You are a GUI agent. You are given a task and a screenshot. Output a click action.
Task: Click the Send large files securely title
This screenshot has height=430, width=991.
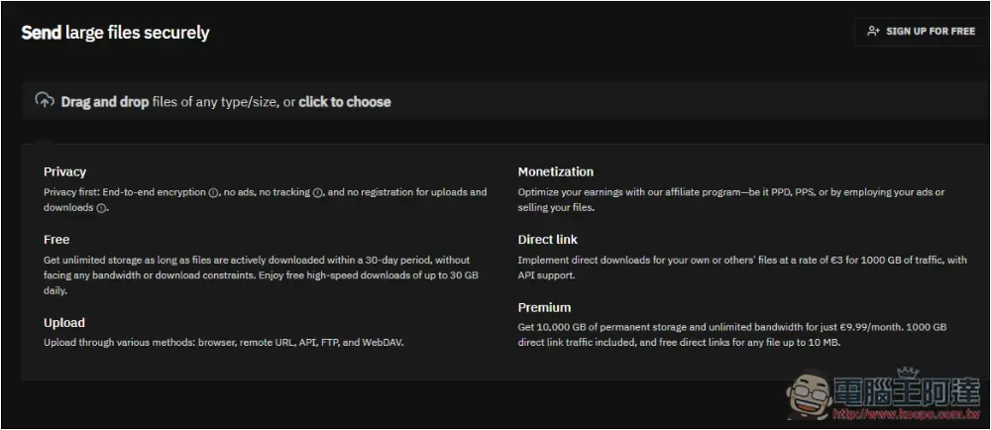pyautogui.click(x=115, y=33)
